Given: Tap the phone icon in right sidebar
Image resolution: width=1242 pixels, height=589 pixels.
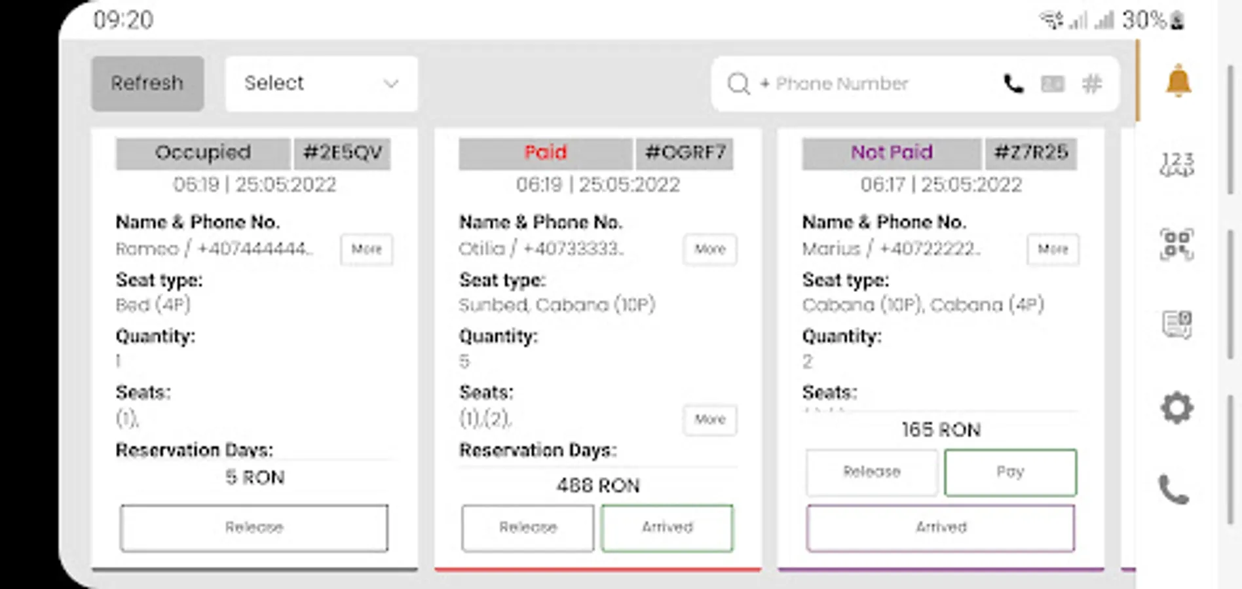Looking at the screenshot, I should [x=1174, y=490].
